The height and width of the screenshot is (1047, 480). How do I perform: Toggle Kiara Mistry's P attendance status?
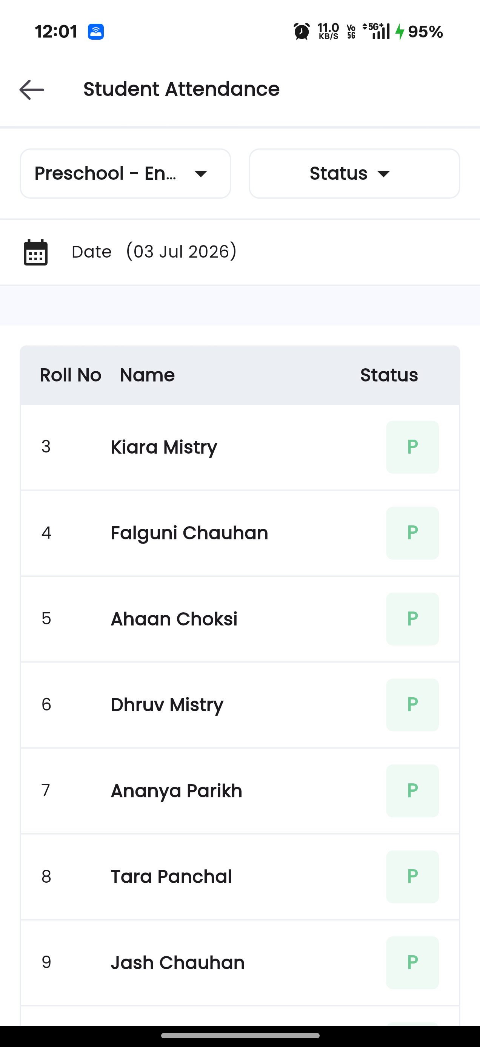tap(412, 447)
